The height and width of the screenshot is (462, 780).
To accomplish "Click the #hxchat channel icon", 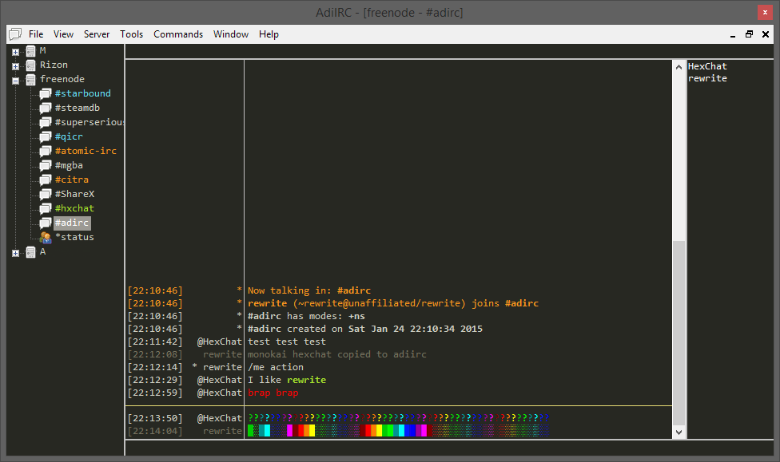I will click(46, 209).
